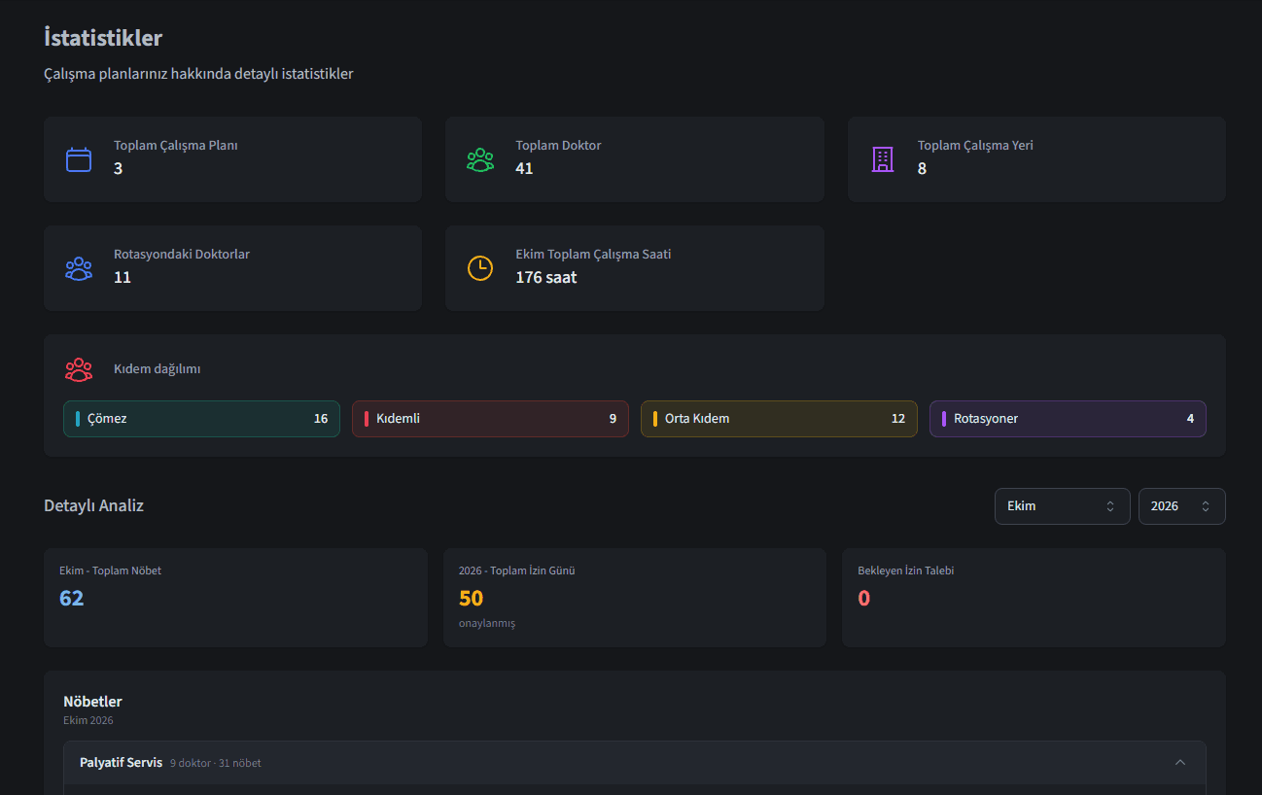Click the purple color bar in the Rotasyoner card
Image resolution: width=1262 pixels, height=795 pixels.
coord(944,419)
